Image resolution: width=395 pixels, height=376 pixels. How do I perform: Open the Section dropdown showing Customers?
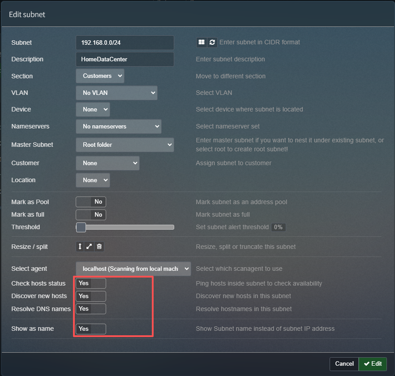pos(100,76)
